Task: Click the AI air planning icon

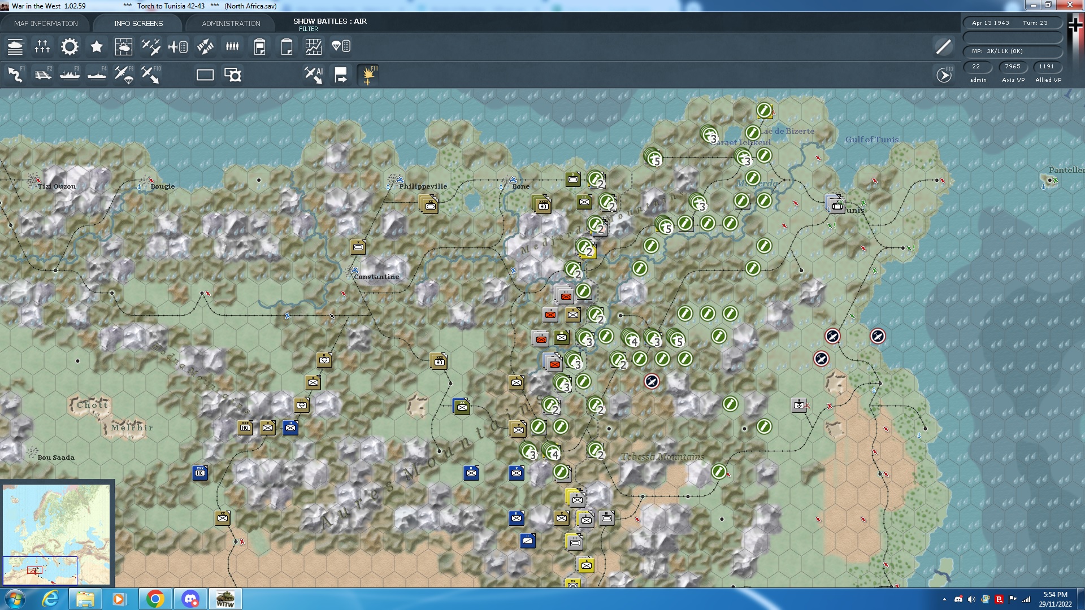Action: 313,74
